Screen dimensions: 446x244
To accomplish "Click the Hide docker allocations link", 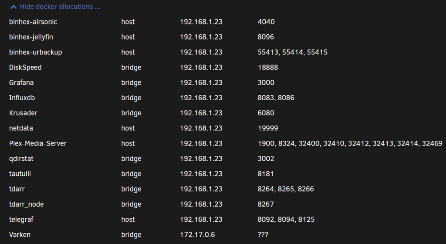I will 60,7.
